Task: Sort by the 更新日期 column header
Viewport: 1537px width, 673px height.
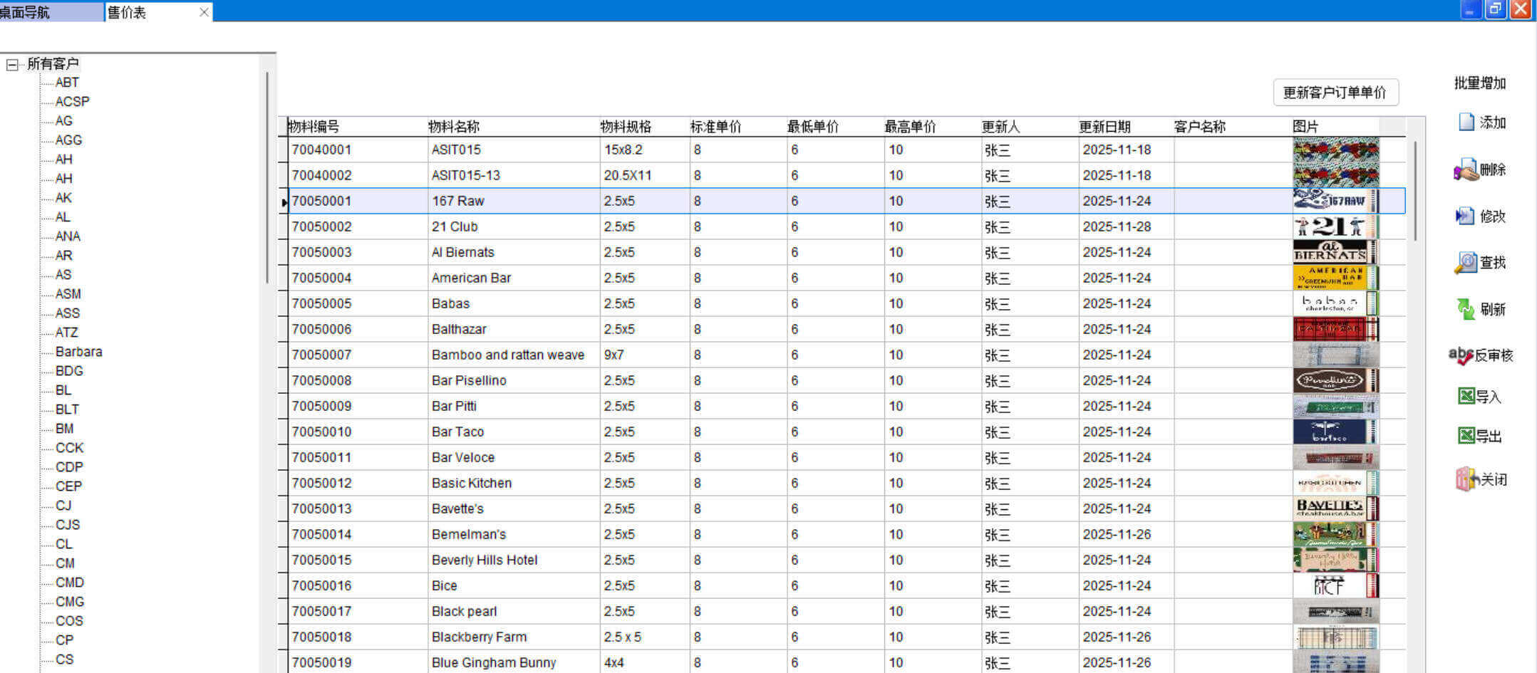Action: click(1104, 127)
